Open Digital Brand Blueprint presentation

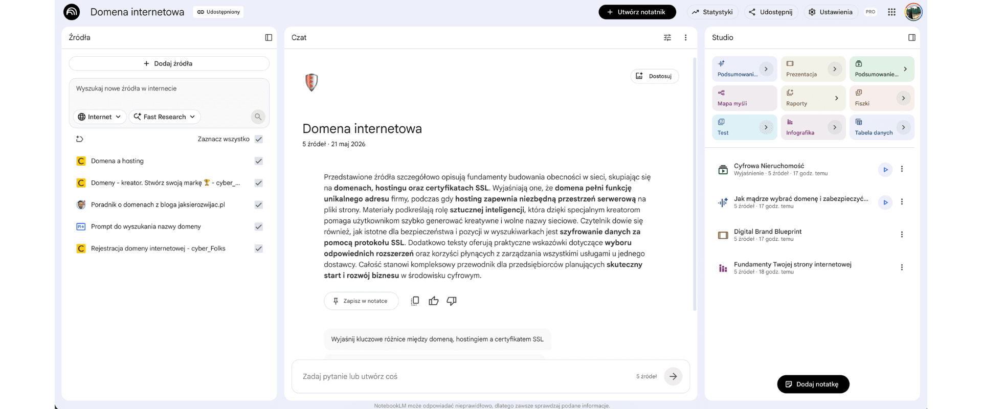768,235
